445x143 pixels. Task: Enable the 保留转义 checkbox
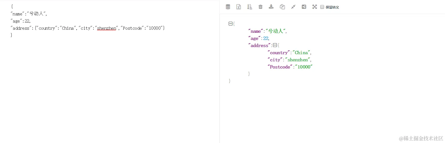[x=322, y=7]
